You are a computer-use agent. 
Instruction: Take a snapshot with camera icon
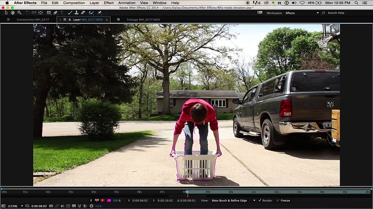coord(51,206)
